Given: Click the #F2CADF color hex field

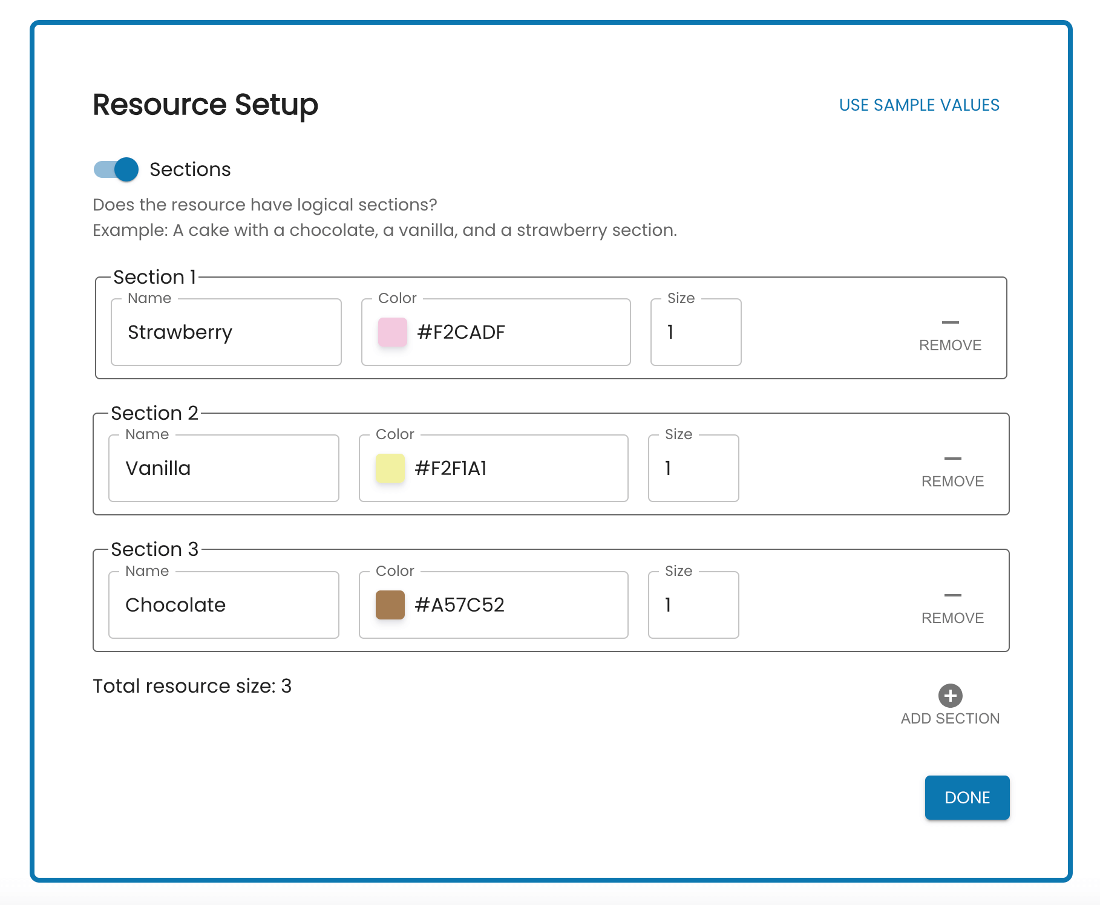Looking at the screenshot, I should pyautogui.click(x=496, y=332).
